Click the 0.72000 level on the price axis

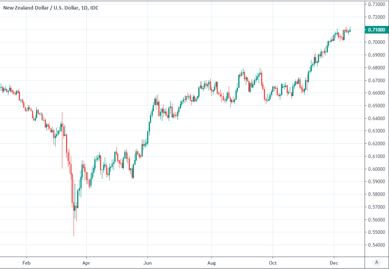[376, 17]
